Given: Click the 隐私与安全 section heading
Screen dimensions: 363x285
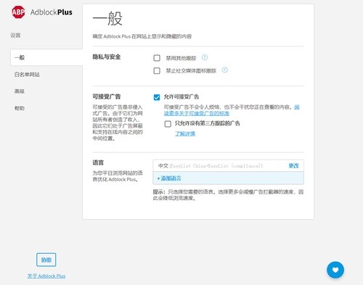Looking at the screenshot, I should tap(107, 57).
